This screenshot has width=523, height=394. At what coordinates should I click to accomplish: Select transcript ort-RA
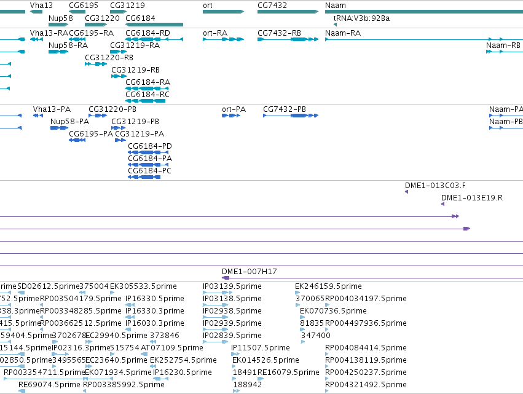coord(224,39)
